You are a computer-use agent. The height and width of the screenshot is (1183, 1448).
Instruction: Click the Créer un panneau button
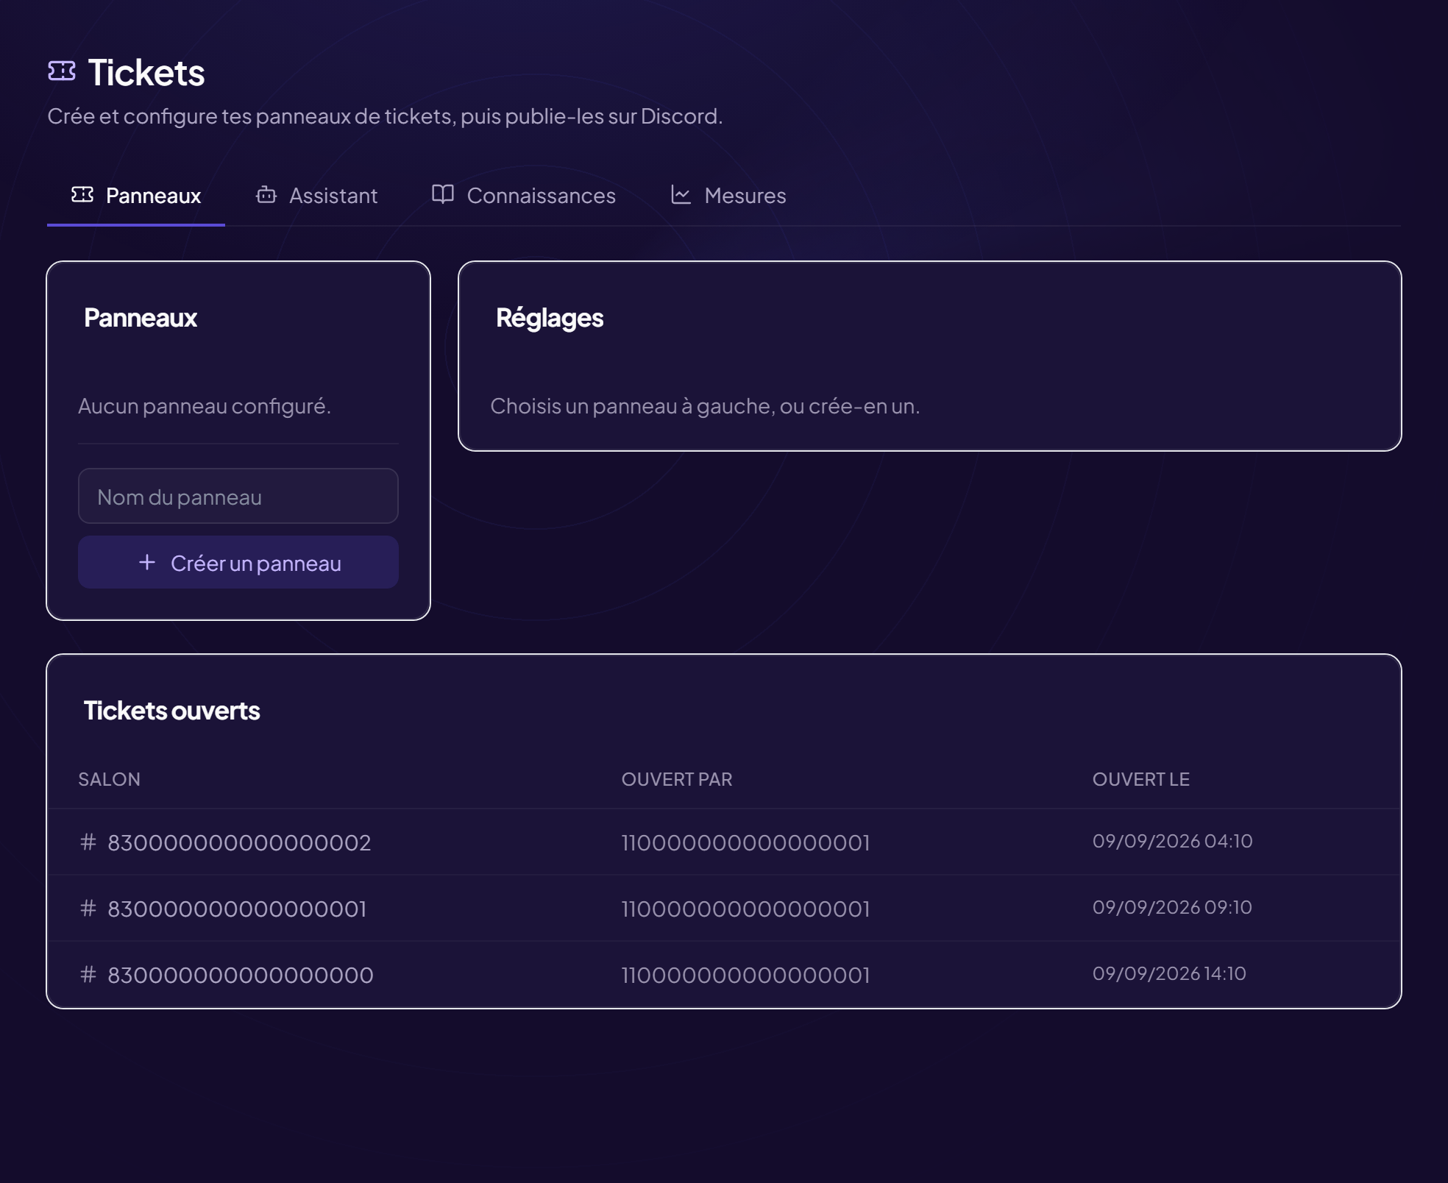[238, 562]
